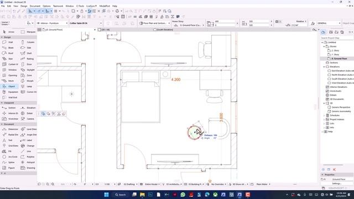
Task: Select the Zone tool
Action: [27, 75]
